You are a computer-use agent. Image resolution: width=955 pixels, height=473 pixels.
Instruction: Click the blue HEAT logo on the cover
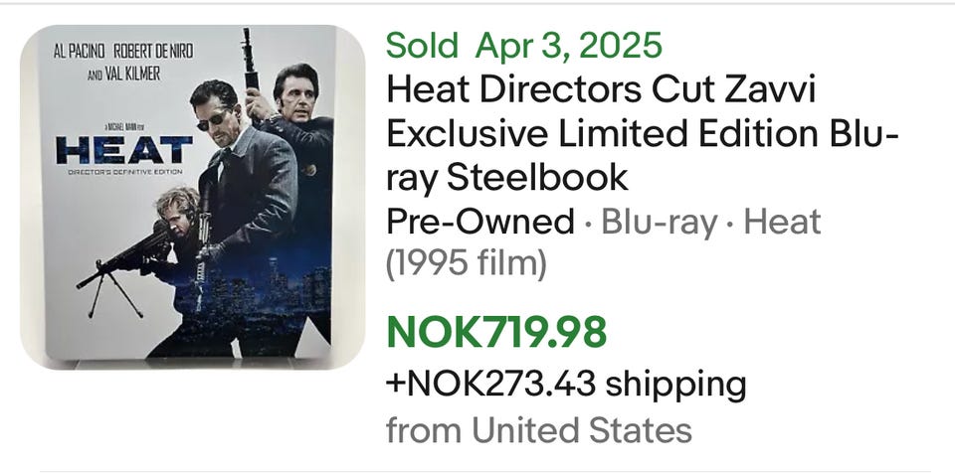coord(124,151)
